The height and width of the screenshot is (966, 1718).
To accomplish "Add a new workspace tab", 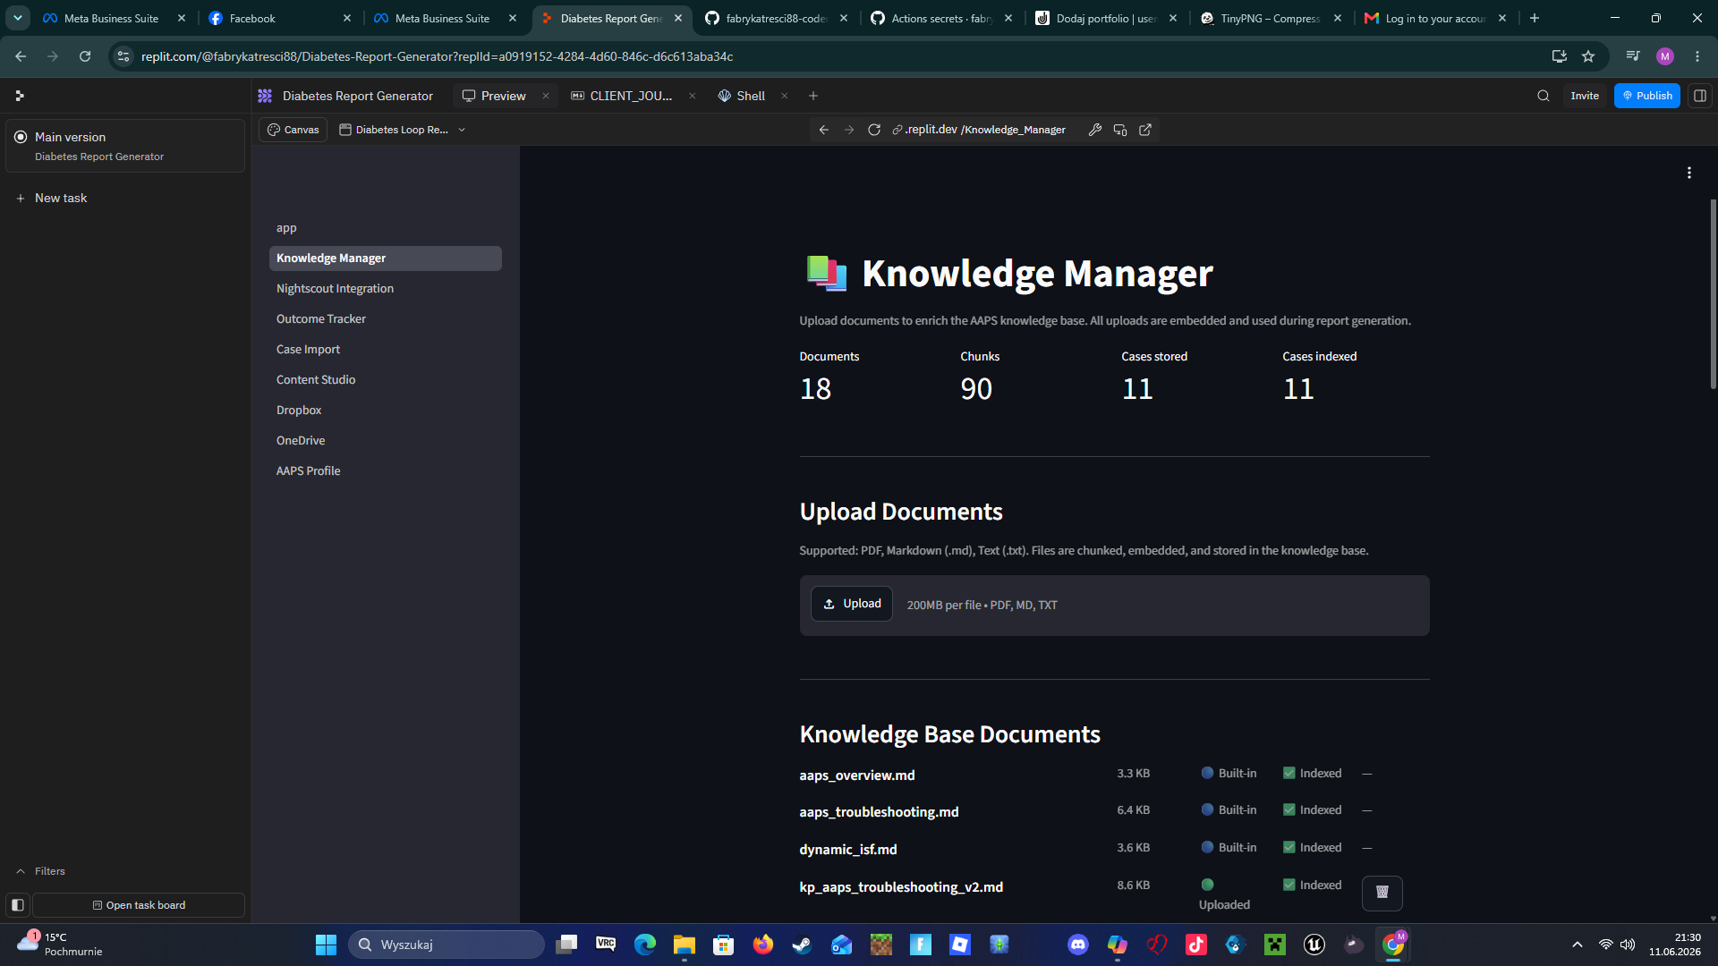I will (x=813, y=96).
